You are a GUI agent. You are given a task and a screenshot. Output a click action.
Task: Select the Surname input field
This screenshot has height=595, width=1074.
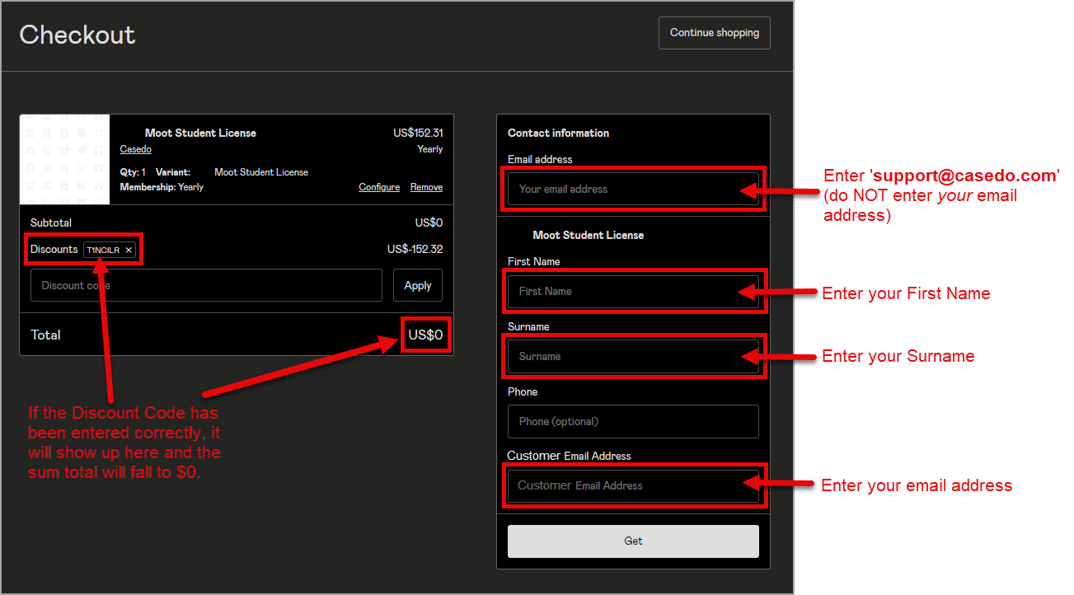pos(633,356)
